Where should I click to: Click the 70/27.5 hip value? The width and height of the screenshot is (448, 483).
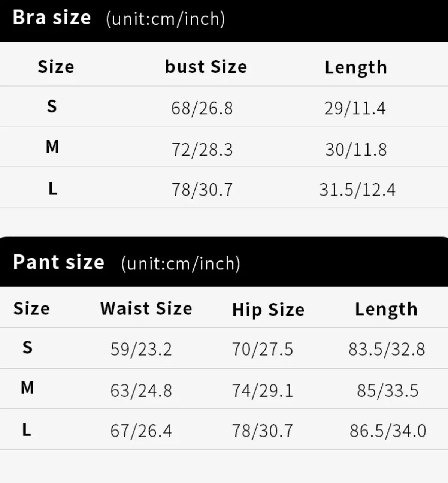262,349
